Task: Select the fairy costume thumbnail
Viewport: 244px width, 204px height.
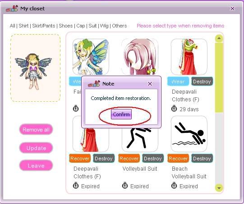Action: pyautogui.click(x=91, y=57)
